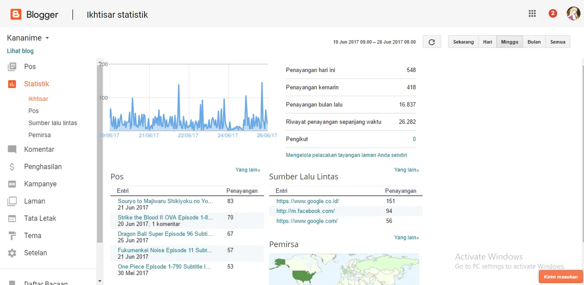Open the google.com traffic source link
The height and width of the screenshot is (285, 584).
pos(307,221)
